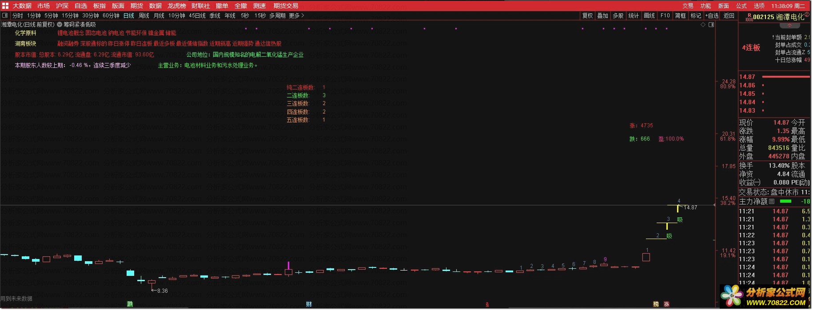This screenshot has width=813, height=310.
Task: Toggle the right info panel icon
Action: click(x=711, y=24)
